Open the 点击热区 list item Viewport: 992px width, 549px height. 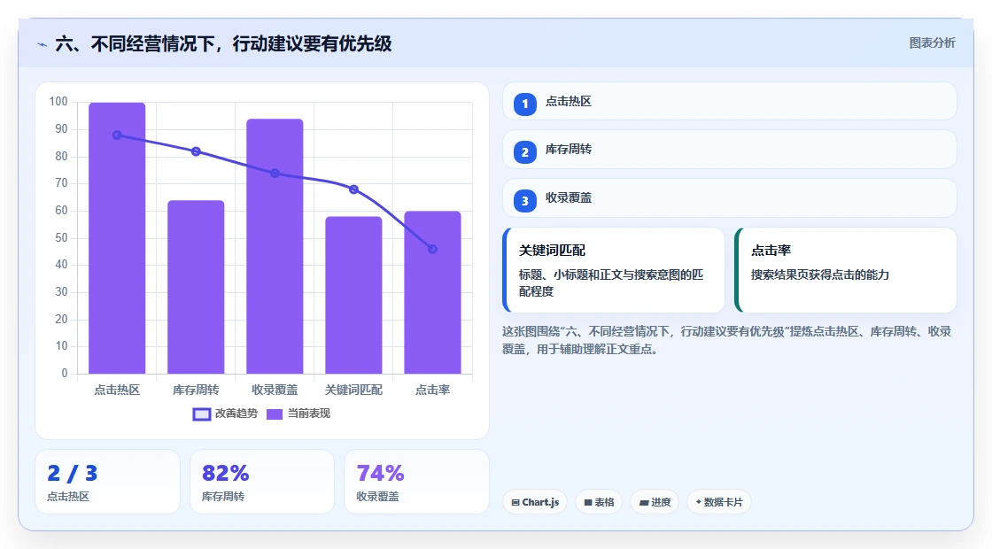coord(730,101)
